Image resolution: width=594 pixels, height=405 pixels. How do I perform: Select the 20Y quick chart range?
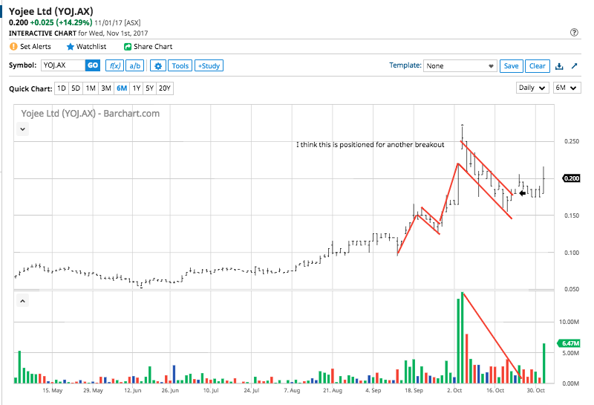(x=165, y=88)
